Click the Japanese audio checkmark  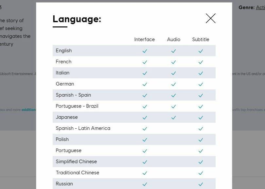173,118
